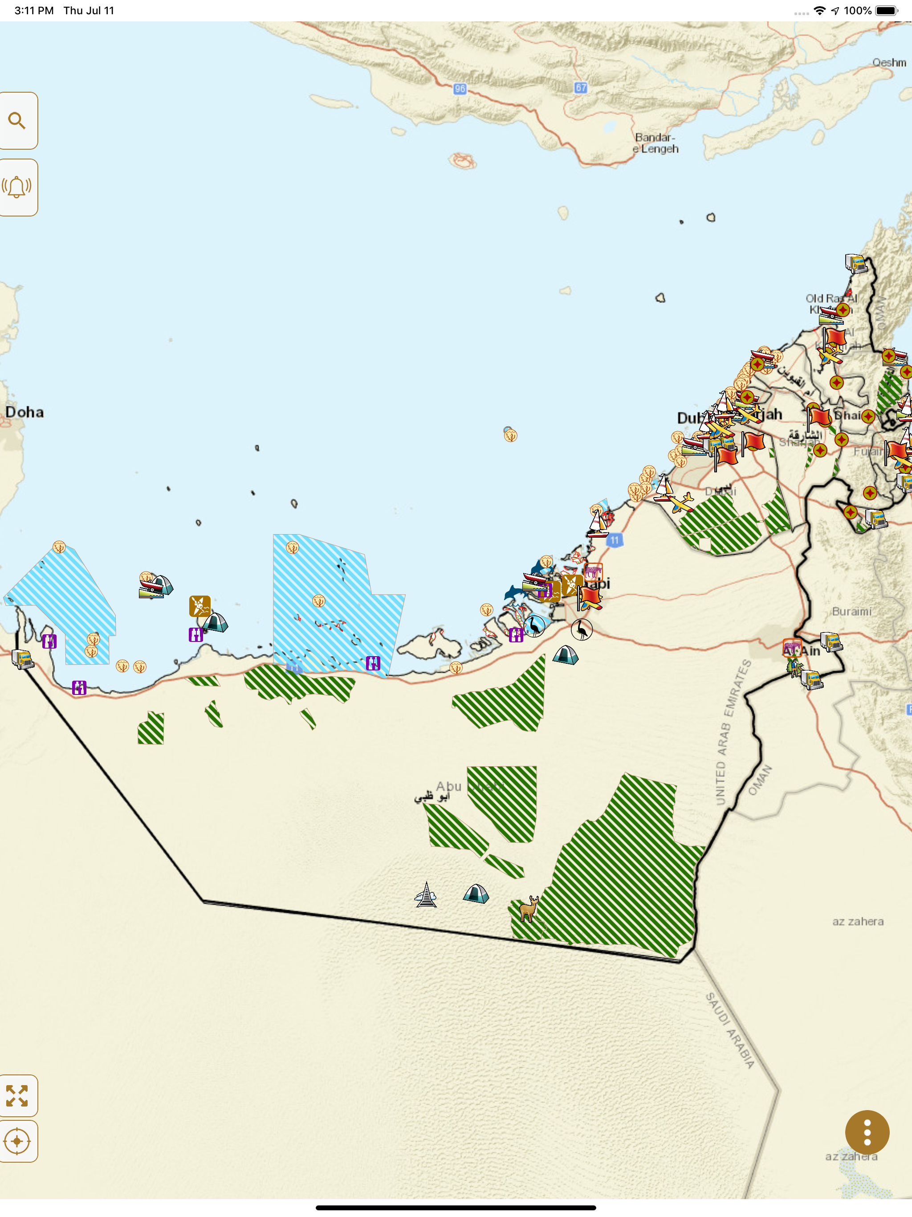Viewport: 912px width, 1217px height.
Task: Tap the 'Qeshm' map label
Action: tap(889, 62)
